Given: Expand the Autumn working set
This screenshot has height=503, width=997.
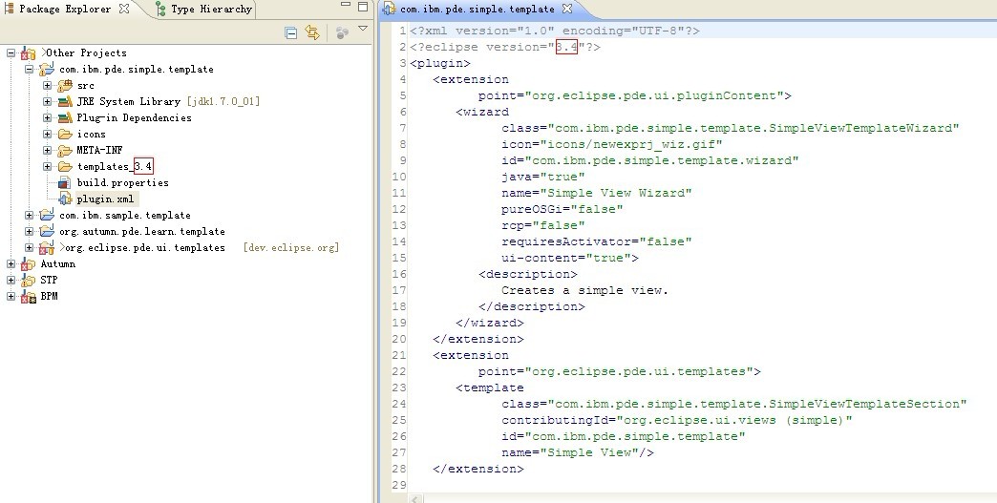Looking at the screenshot, I should pyautogui.click(x=11, y=263).
